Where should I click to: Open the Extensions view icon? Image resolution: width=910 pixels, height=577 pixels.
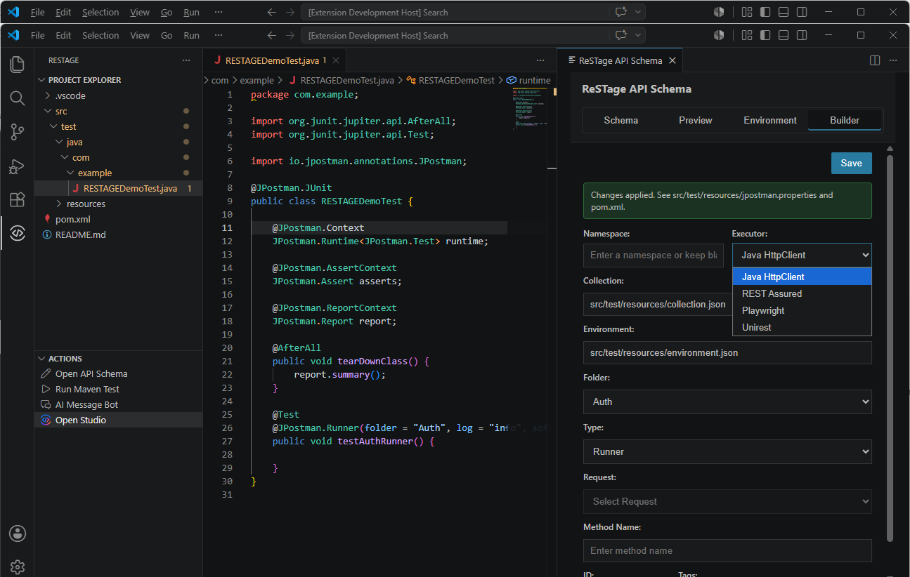(x=18, y=200)
